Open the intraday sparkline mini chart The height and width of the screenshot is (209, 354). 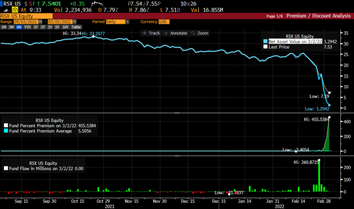point(97,3)
